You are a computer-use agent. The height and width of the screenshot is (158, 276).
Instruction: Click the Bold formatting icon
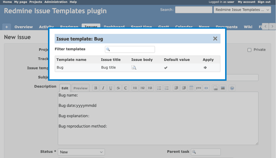(x=96, y=88)
